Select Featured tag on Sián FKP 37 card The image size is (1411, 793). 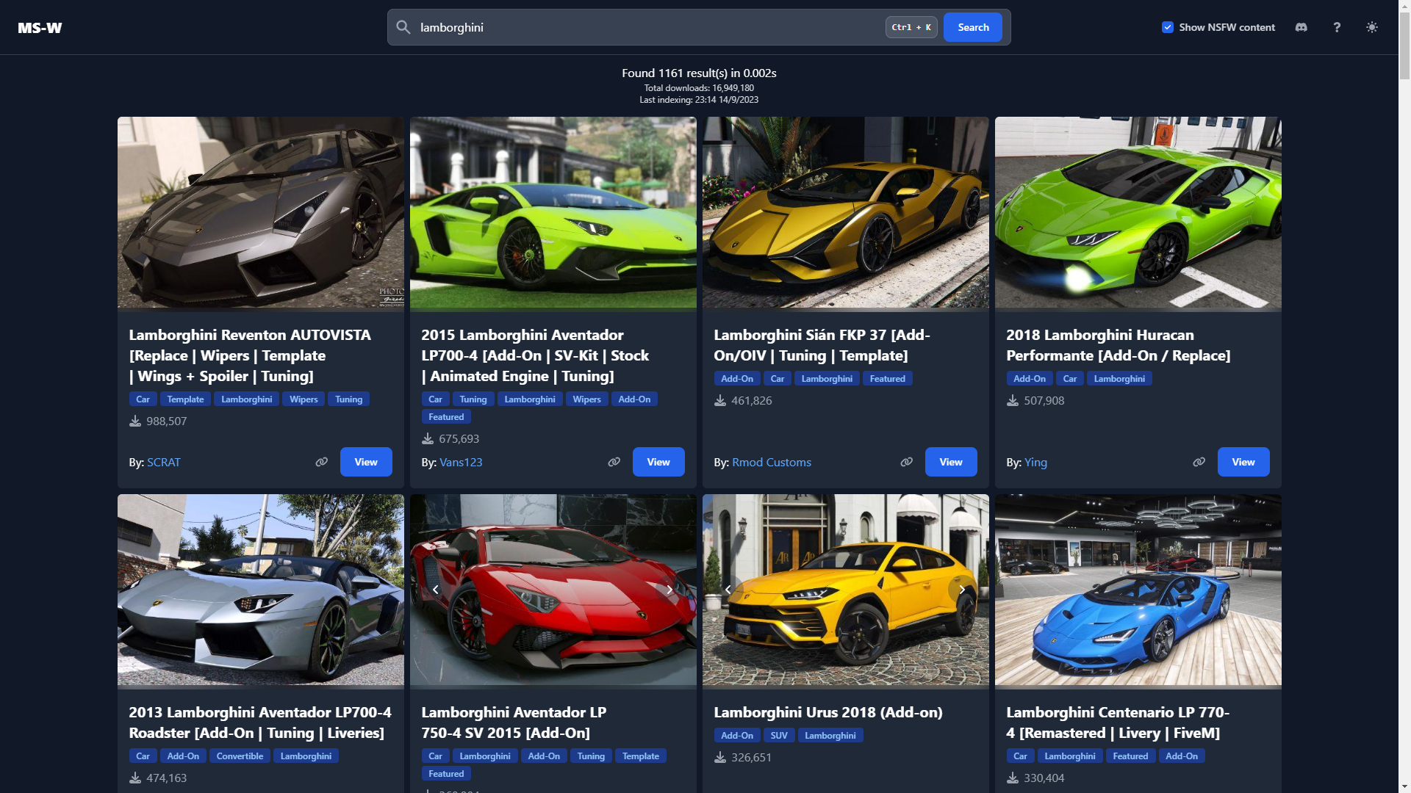pos(888,379)
